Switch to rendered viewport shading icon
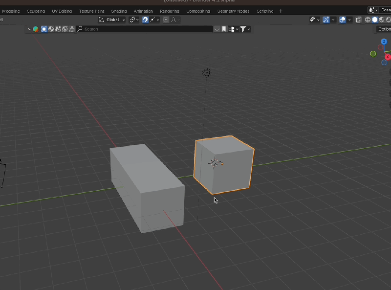 [388, 20]
